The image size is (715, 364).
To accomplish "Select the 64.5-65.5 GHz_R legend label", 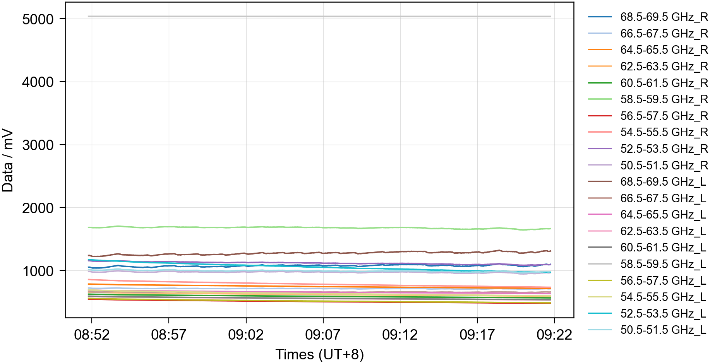I will coord(664,50).
